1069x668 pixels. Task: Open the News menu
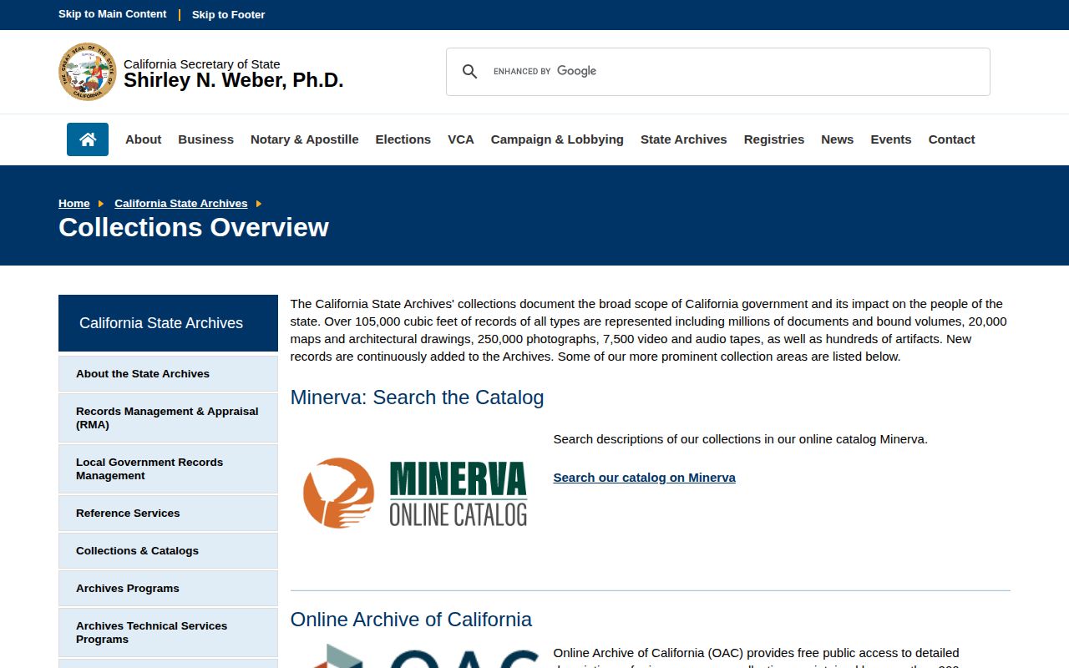[837, 139]
